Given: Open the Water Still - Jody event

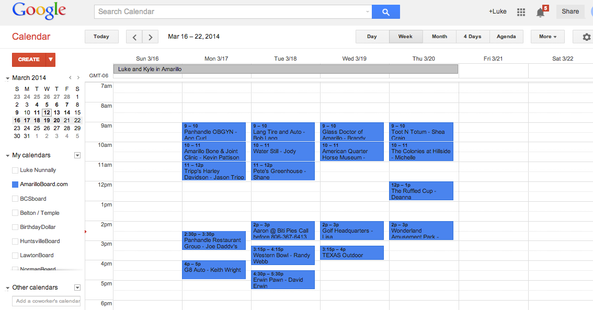Looking at the screenshot, I should pyautogui.click(x=283, y=151).
